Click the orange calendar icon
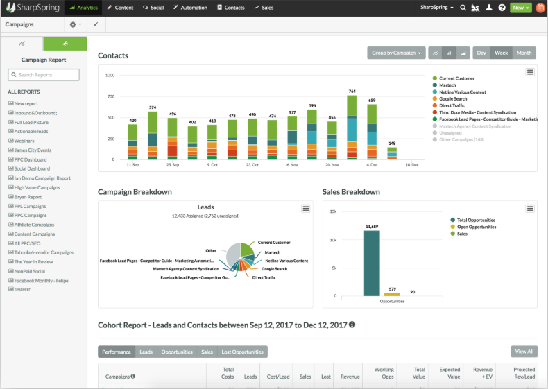 [x=540, y=8]
